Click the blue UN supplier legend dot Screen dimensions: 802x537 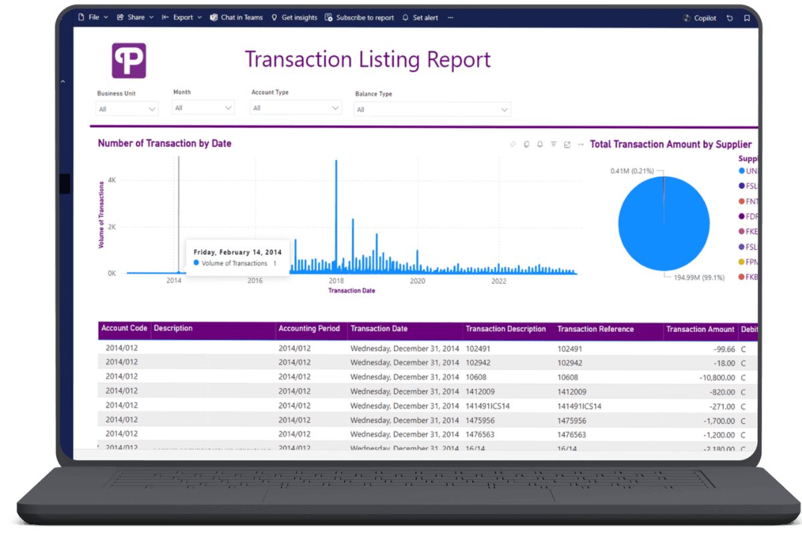click(x=742, y=172)
